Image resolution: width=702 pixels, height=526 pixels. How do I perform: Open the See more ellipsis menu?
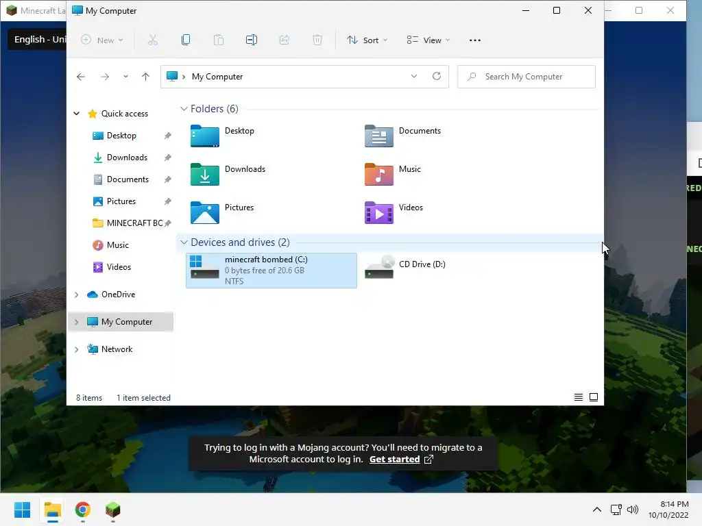(475, 40)
